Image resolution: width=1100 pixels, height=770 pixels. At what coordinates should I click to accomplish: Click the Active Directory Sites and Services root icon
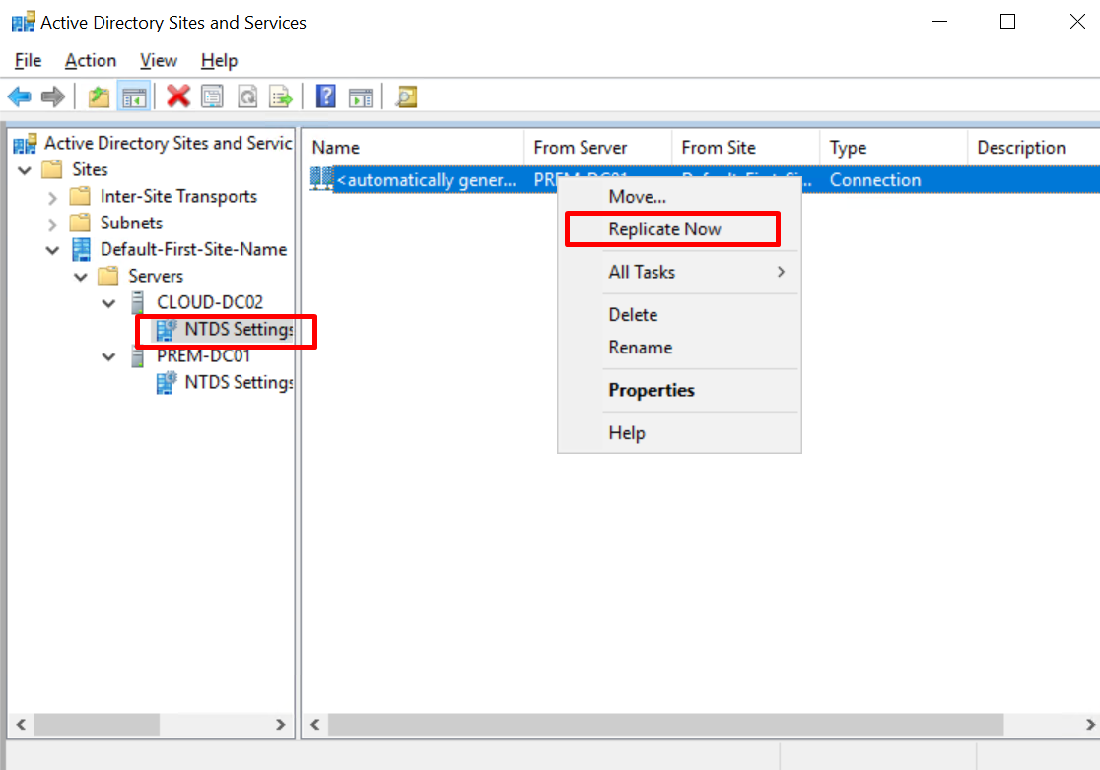26,144
